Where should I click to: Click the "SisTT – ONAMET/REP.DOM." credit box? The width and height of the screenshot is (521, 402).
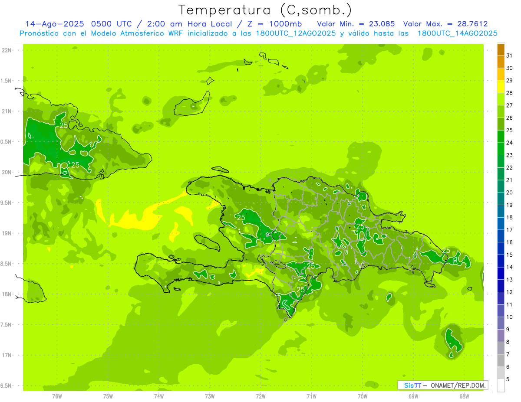(x=442, y=385)
